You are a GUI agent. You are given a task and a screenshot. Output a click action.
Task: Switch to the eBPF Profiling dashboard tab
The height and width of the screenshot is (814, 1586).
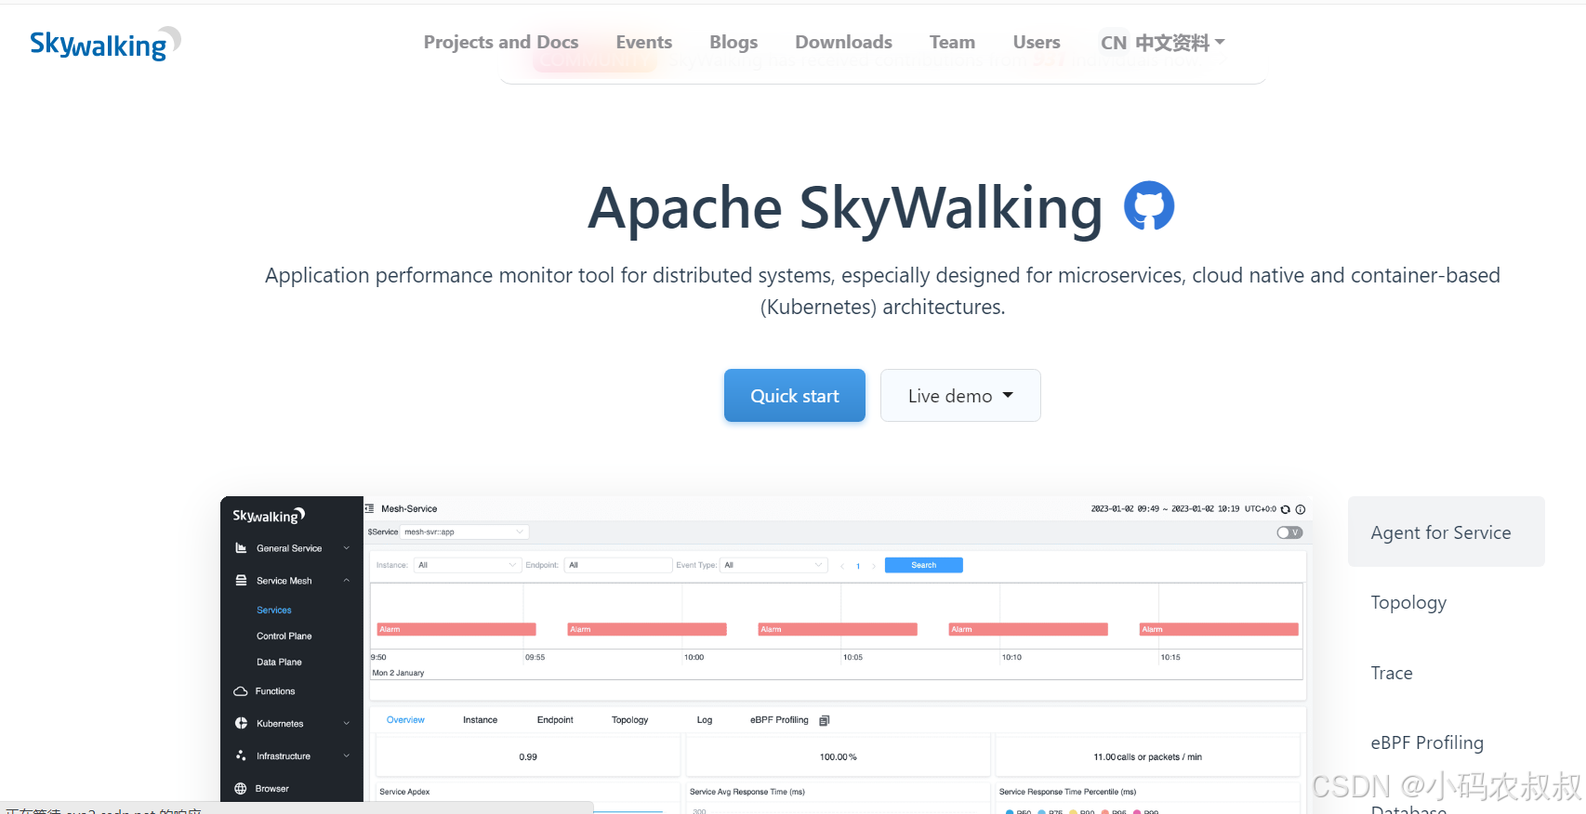[x=779, y=720]
